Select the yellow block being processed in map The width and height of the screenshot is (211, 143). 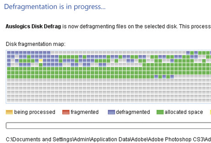coord(41,61)
